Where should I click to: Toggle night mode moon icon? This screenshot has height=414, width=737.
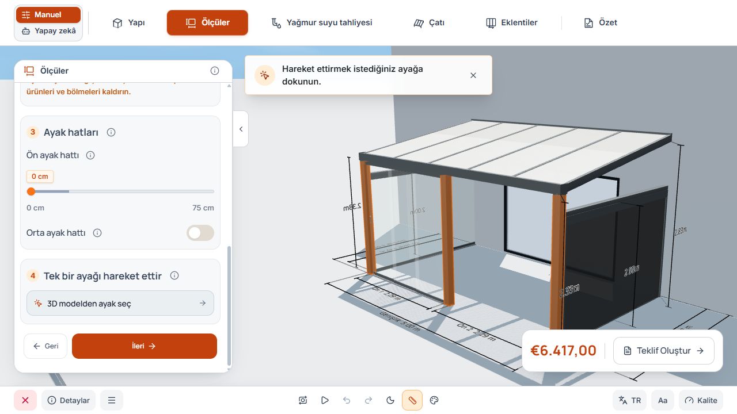click(x=390, y=400)
